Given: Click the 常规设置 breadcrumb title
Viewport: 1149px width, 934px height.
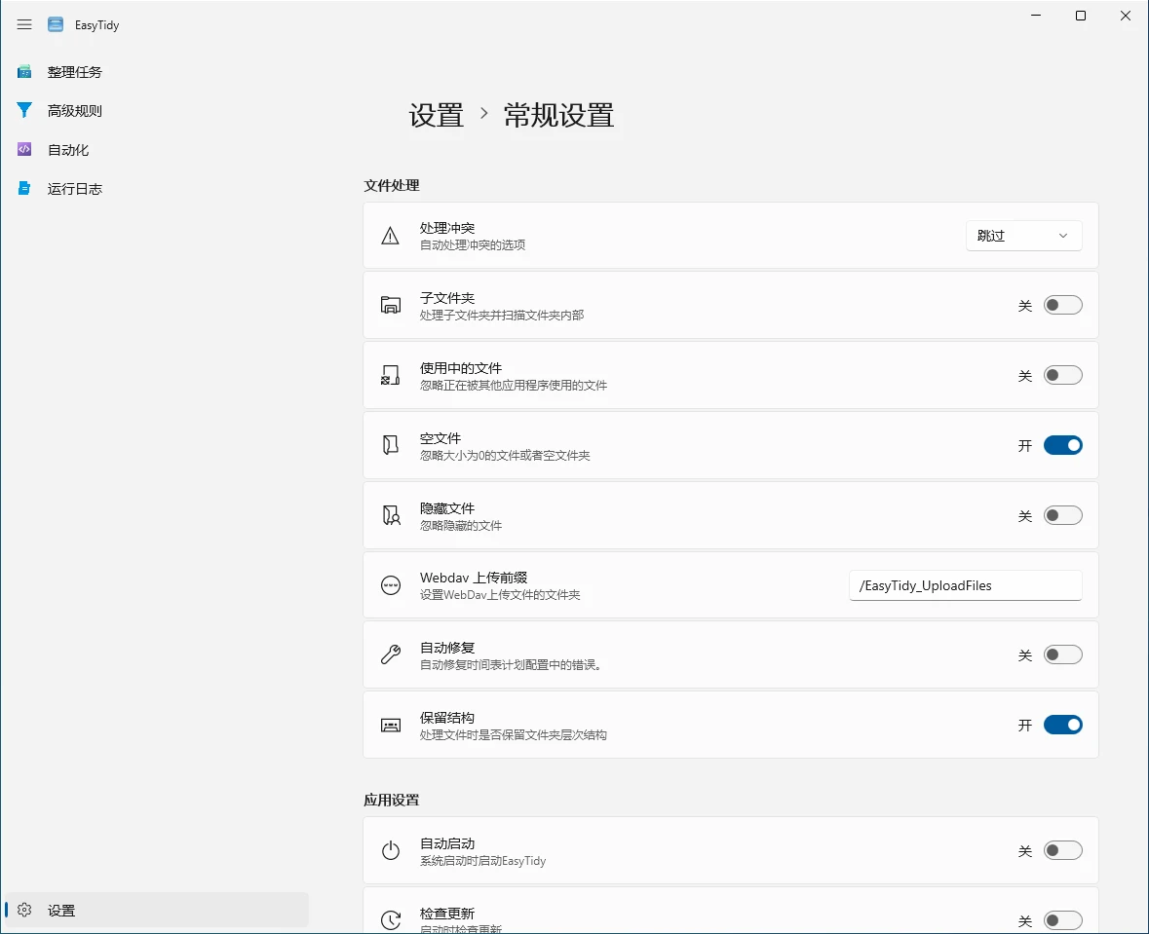Looking at the screenshot, I should pos(558,115).
